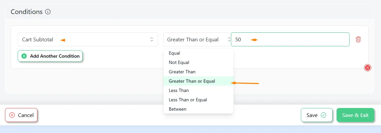The height and width of the screenshot is (133, 381).
Task: Click the Conditions info icon
Action: click(48, 12)
